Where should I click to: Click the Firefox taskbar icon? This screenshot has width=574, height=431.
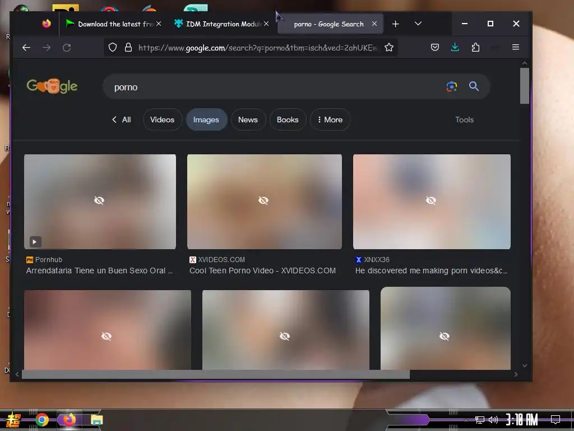point(69,419)
